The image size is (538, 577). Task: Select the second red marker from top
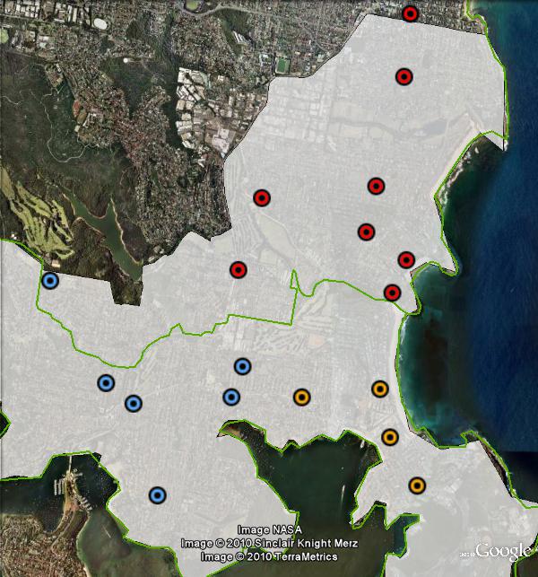[x=403, y=77]
